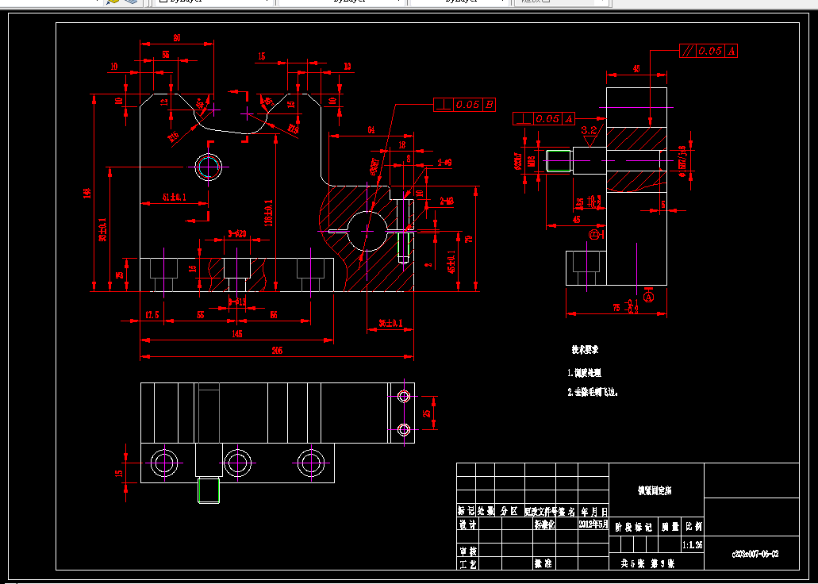818x584 pixels.
Task: Select the 79 vertical dimension
Action: coord(469,239)
